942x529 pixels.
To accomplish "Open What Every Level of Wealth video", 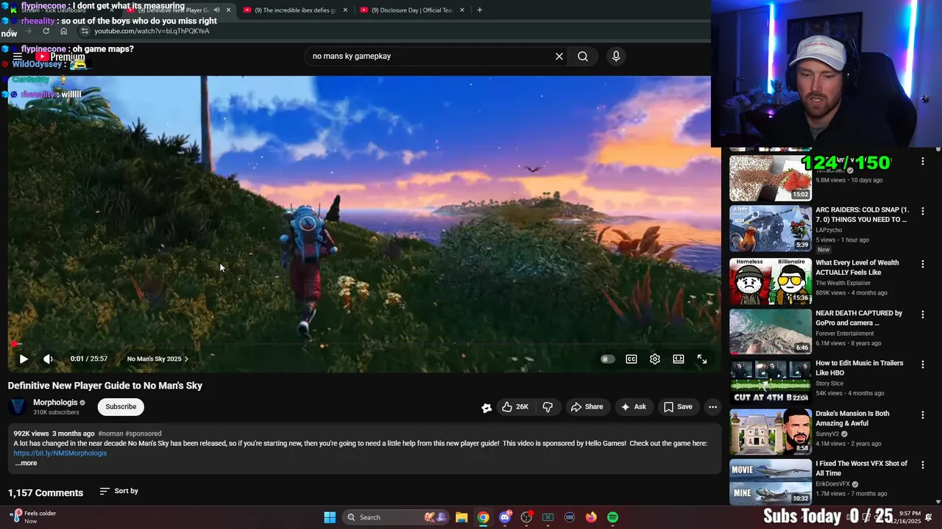I will pos(857,267).
